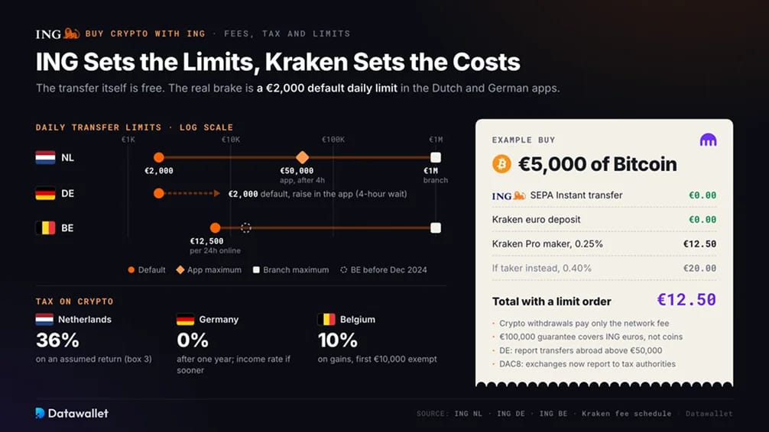Screen dimensions: 769x432
Task: Select the NL €2,000 default orange dot
Action: tap(158, 157)
